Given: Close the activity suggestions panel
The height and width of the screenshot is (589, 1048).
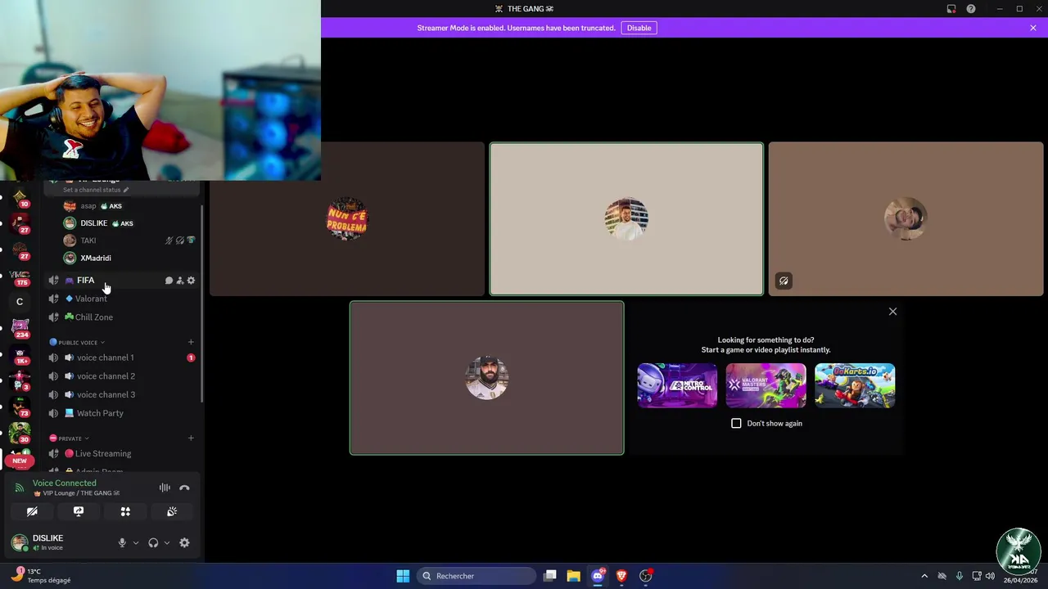Looking at the screenshot, I should [x=892, y=312].
